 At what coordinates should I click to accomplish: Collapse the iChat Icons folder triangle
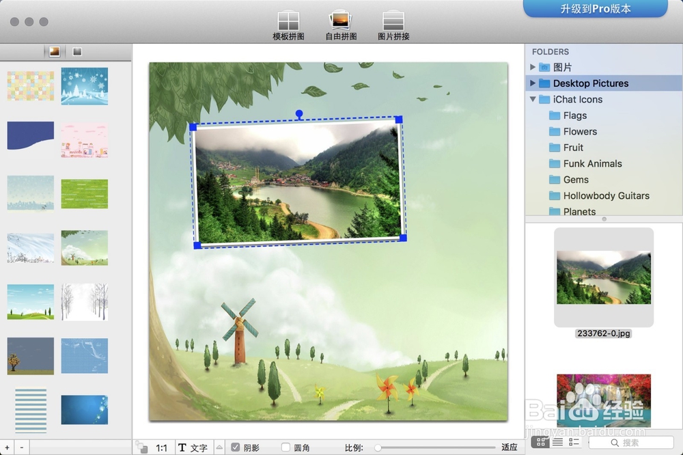click(533, 99)
